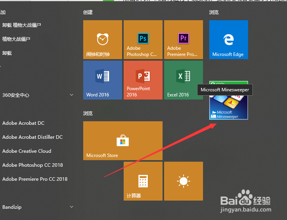This screenshot has width=287, height=220.
Task: Open Adobe Premiere Pro CC 2018 list entry
Action: coord(35,179)
